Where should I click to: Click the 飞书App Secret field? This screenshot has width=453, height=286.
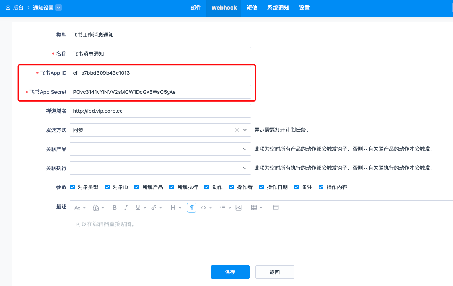click(160, 92)
